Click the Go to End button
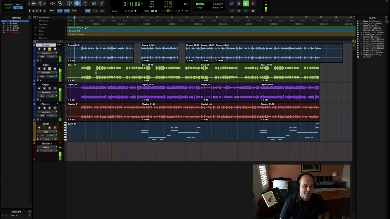Viewport: 390px width, 219px height. click(x=253, y=11)
